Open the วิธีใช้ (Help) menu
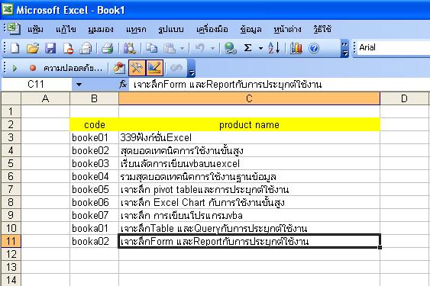This screenshot has width=430, height=286. click(322, 29)
